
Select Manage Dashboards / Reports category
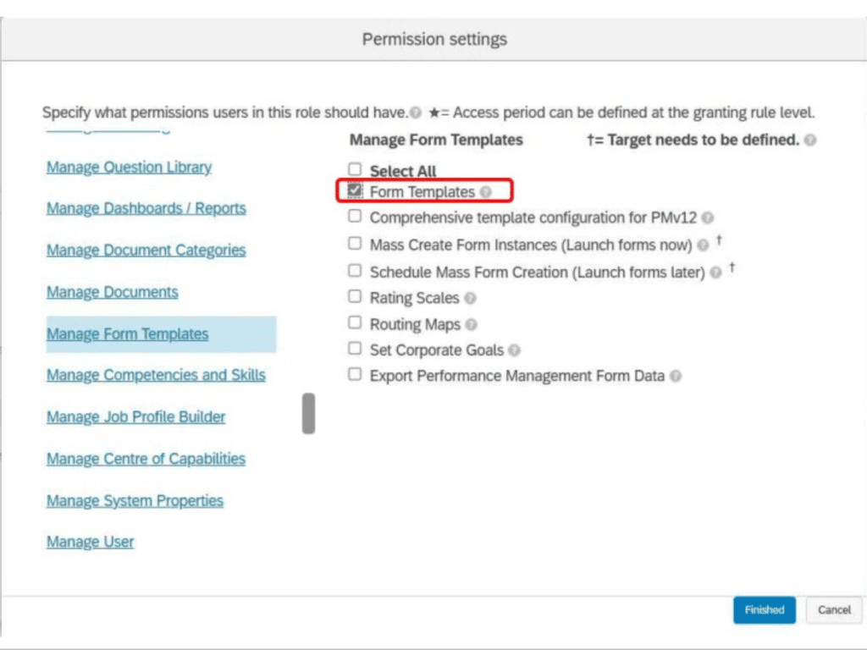pyautogui.click(x=146, y=208)
